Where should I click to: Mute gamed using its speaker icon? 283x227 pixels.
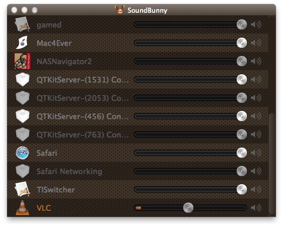point(256,24)
